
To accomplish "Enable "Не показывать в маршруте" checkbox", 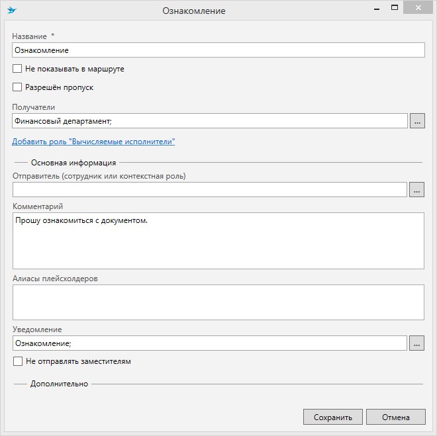I will click(x=18, y=69).
